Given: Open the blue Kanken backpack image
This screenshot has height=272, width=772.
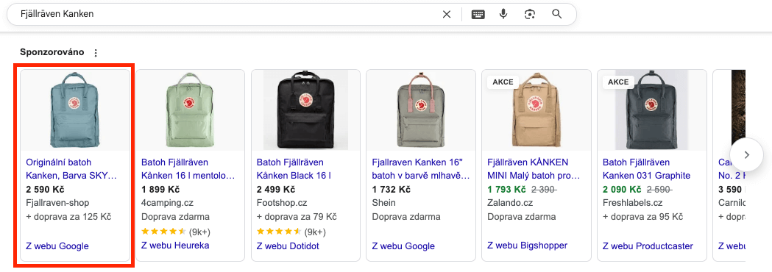Looking at the screenshot, I should click(75, 110).
